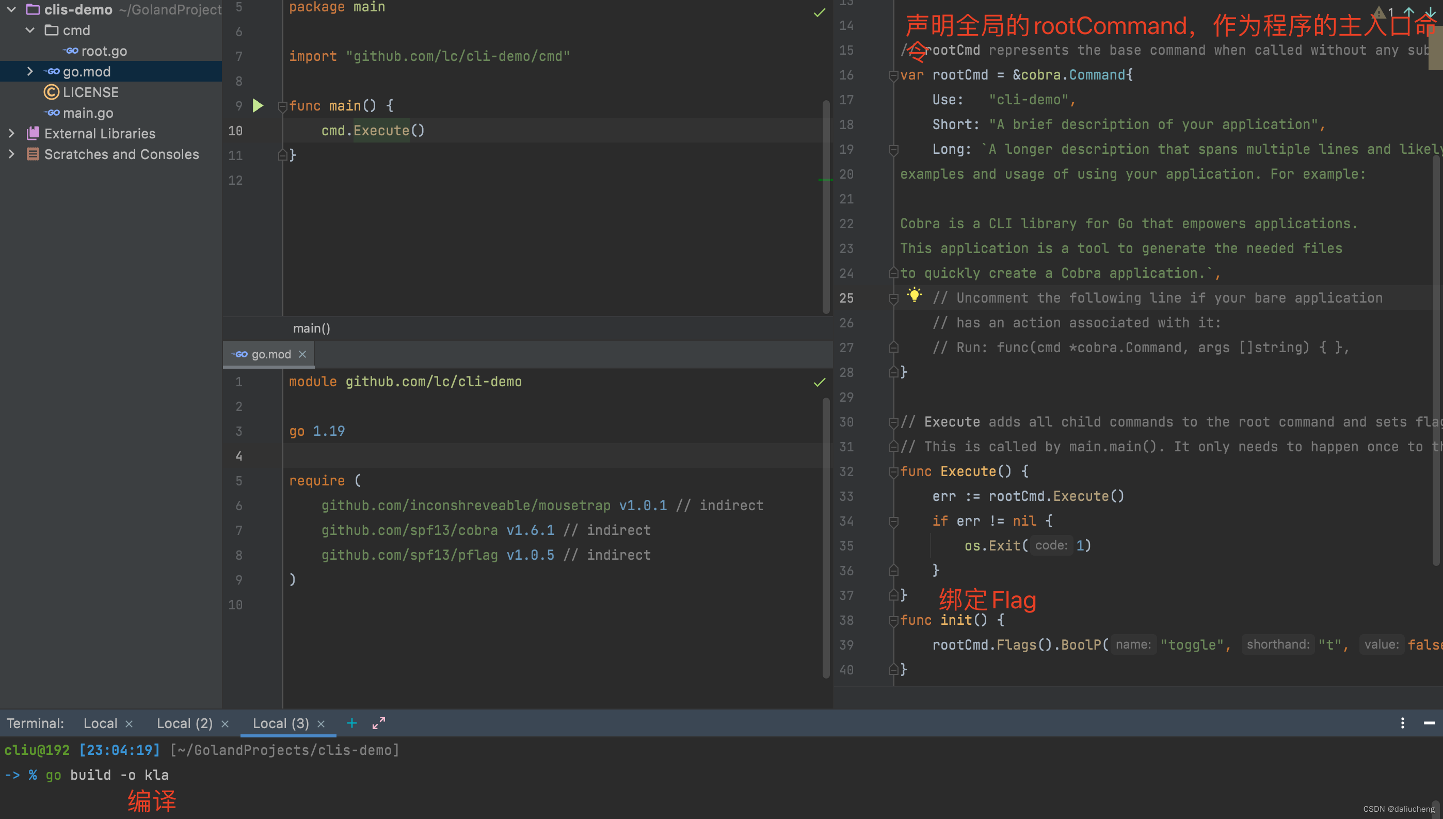
Task: Hide the terminal panel with the minimize icon
Action: (x=1431, y=723)
